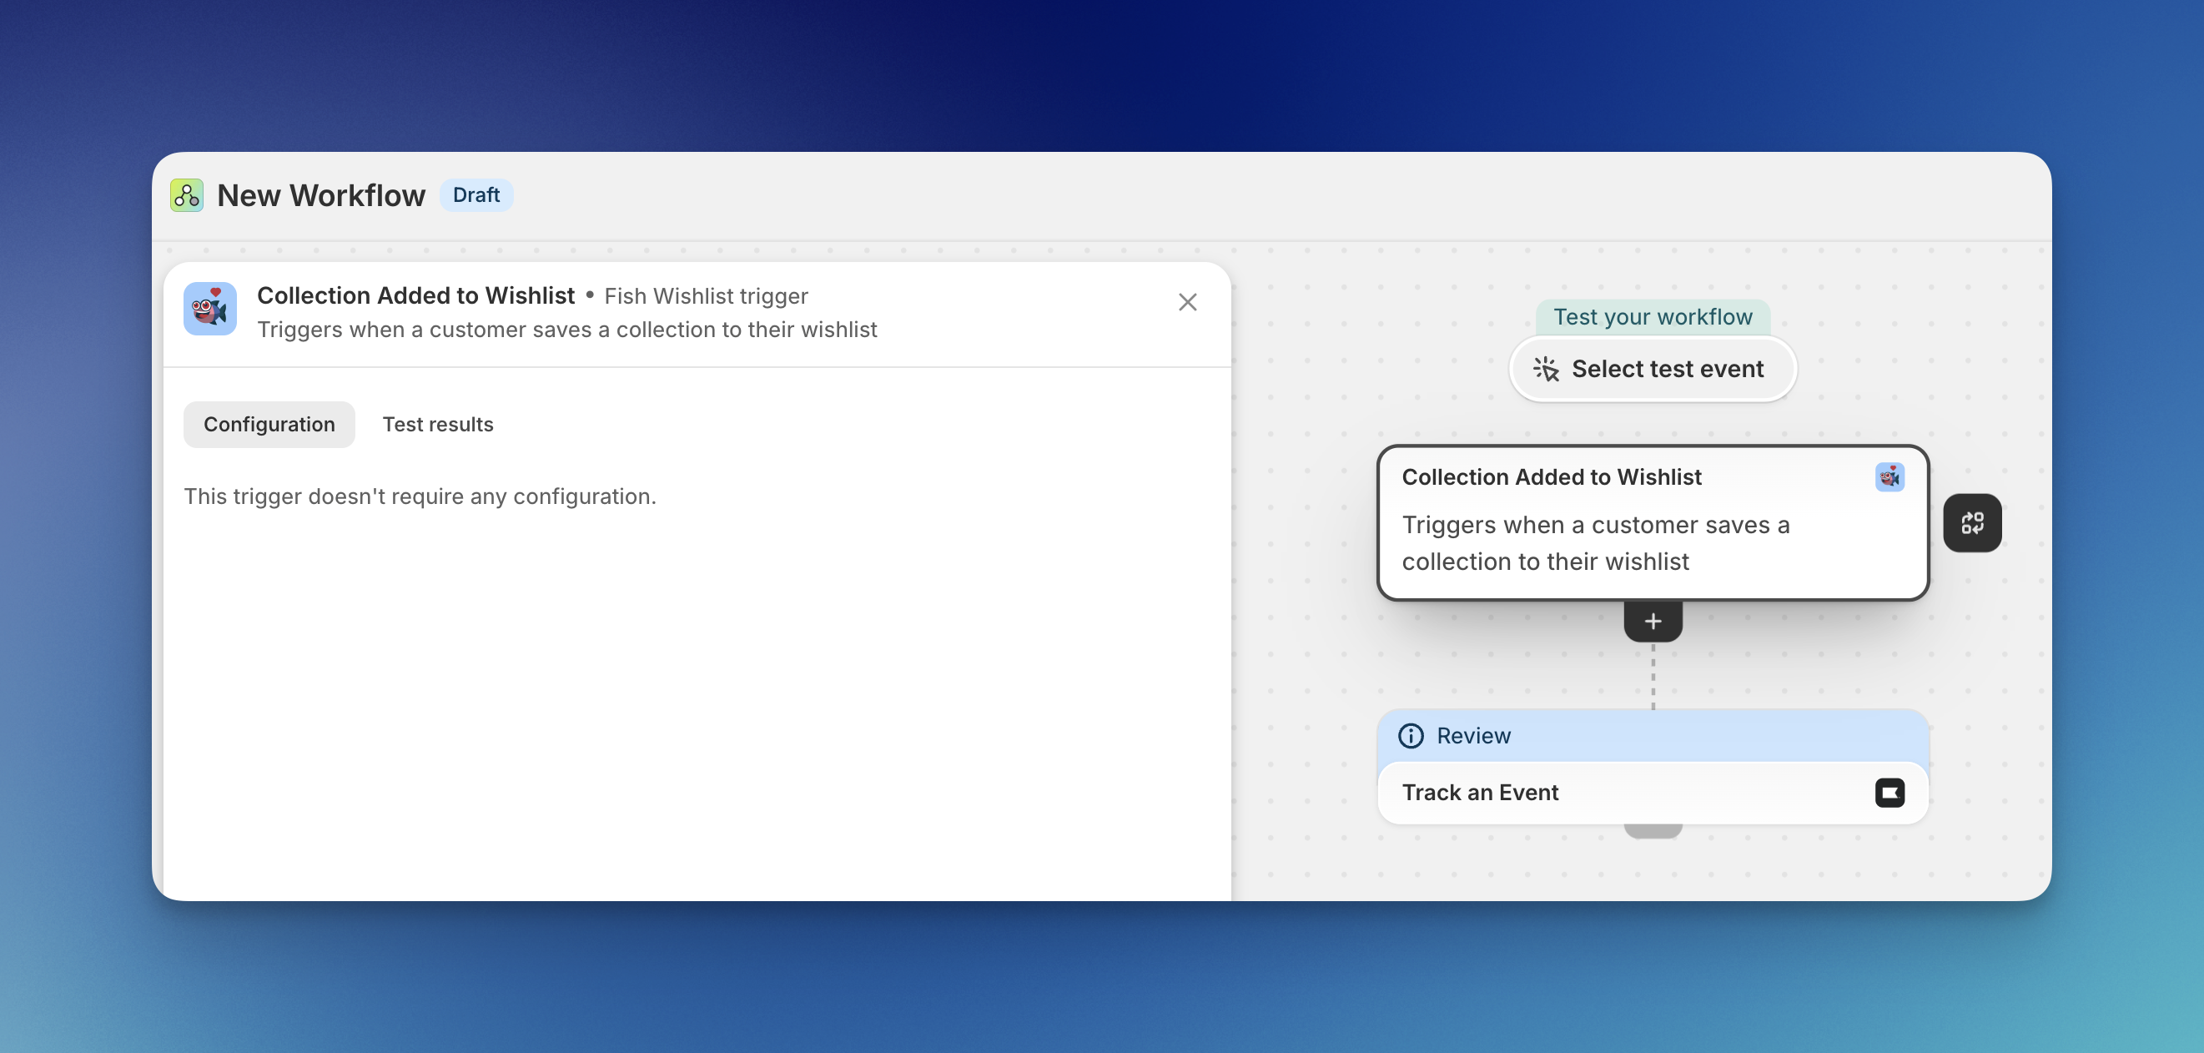
Task: Switch to the Configuration tab
Action: 269,425
